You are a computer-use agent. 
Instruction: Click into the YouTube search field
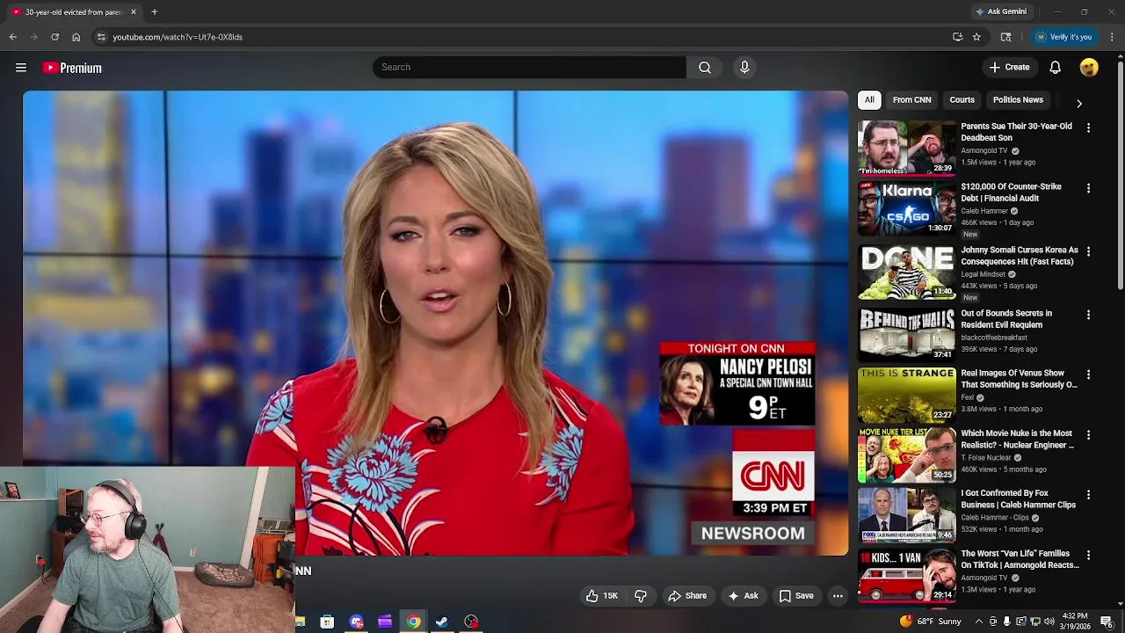coord(529,68)
